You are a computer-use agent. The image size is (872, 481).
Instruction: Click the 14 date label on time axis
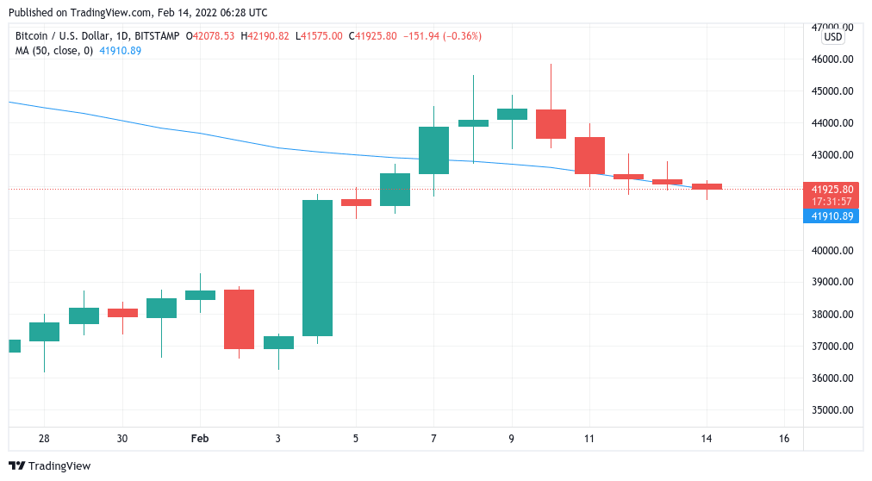pos(707,439)
